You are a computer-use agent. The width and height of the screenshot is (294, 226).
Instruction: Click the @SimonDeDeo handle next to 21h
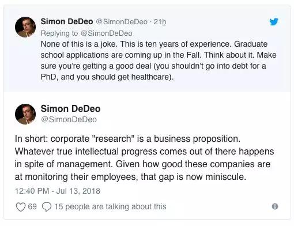(122, 22)
